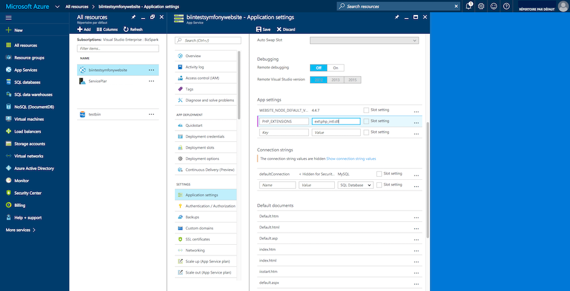This screenshot has width=570, height=291.
Task: Click Add in All resources
Action: 84,29
